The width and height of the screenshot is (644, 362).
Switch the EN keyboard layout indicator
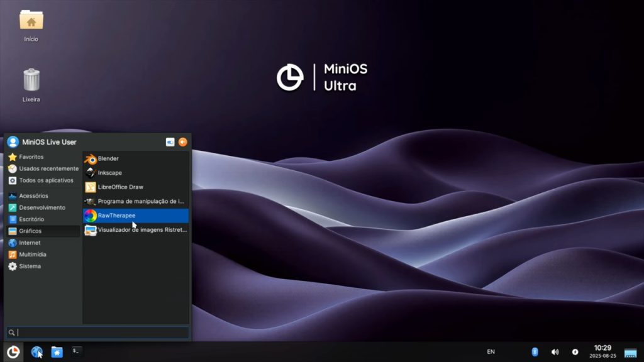coord(491,352)
